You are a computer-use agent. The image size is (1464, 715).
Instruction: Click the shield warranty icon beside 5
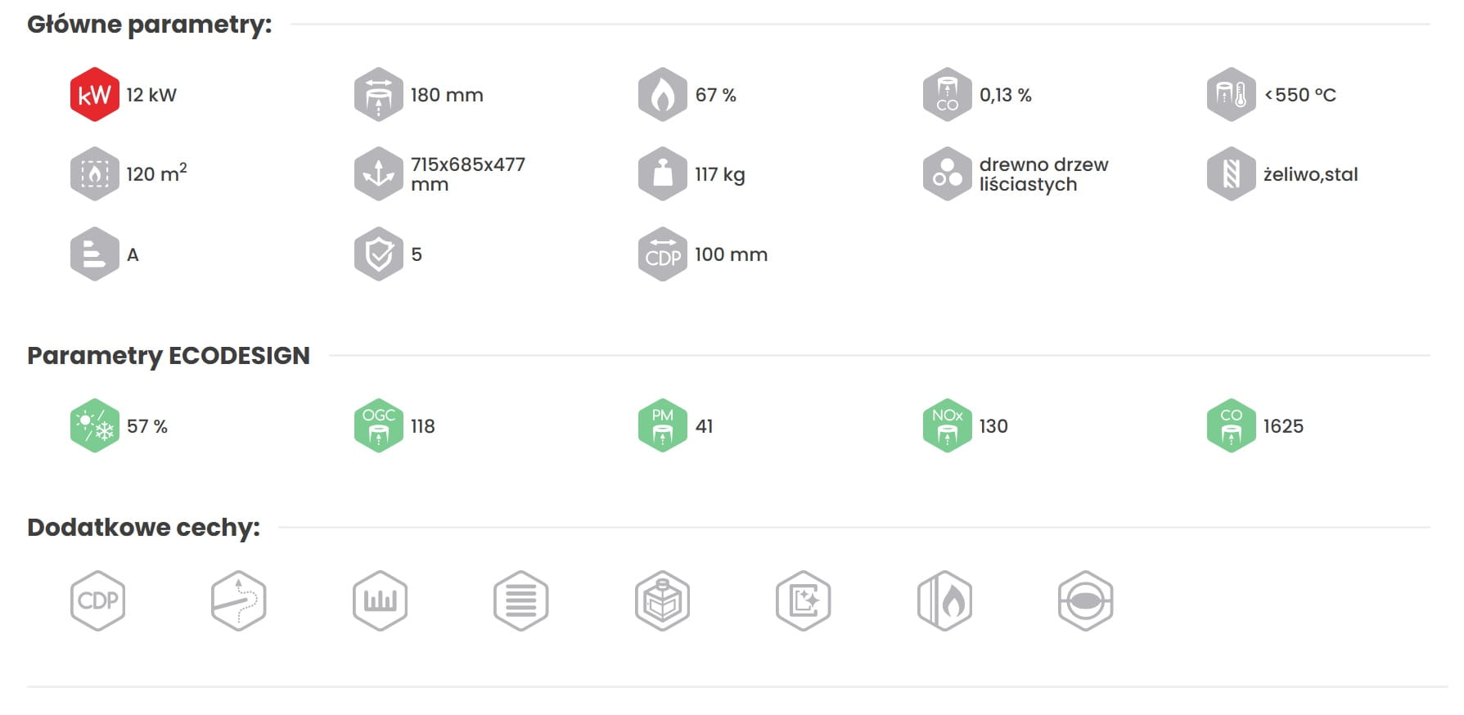click(x=378, y=254)
